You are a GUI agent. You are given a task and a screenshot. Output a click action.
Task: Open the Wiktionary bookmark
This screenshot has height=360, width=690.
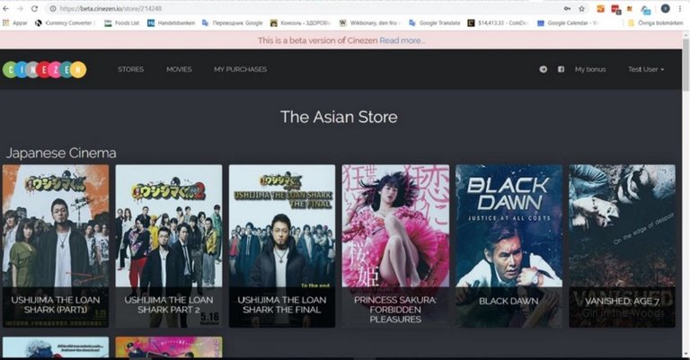(x=368, y=22)
